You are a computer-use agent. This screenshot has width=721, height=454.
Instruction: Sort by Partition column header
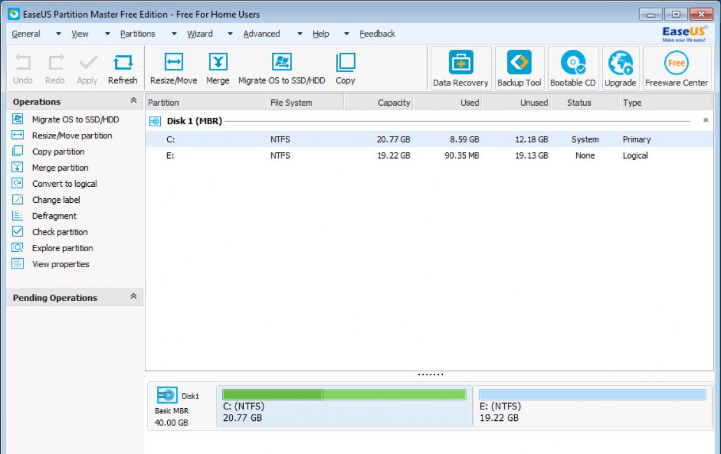coord(207,103)
